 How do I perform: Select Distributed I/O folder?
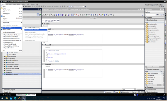click(151, 77)
